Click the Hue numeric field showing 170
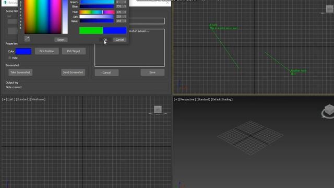Viewport: 334px width, 188px height. [x=120, y=12]
